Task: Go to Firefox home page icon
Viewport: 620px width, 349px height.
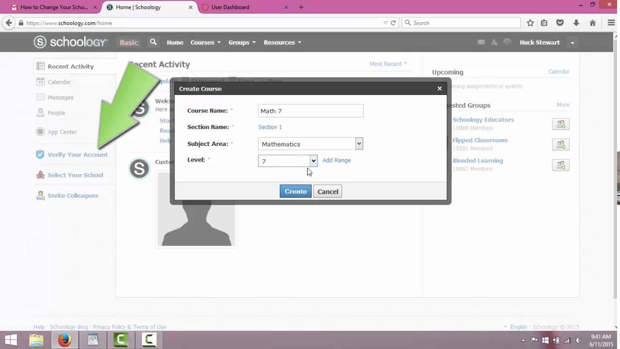Action: [592, 23]
